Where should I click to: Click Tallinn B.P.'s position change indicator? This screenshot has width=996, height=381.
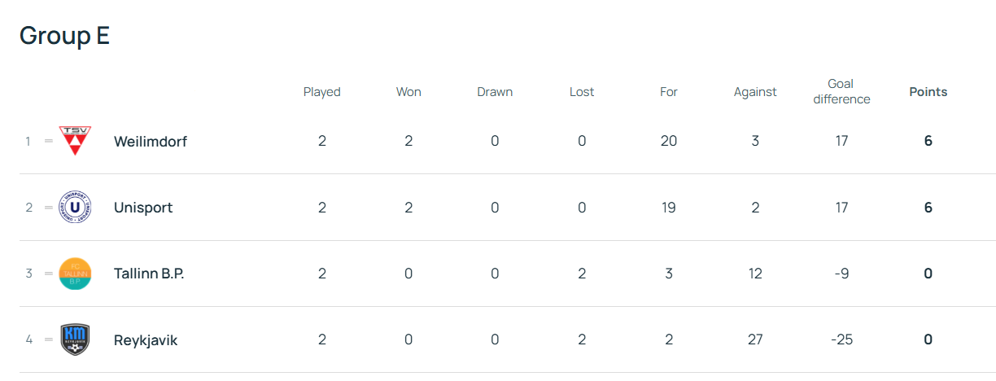click(x=48, y=274)
